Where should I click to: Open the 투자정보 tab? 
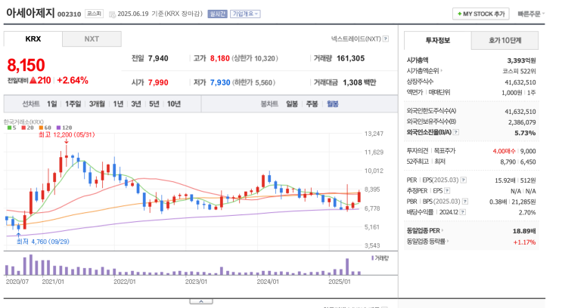(438, 41)
